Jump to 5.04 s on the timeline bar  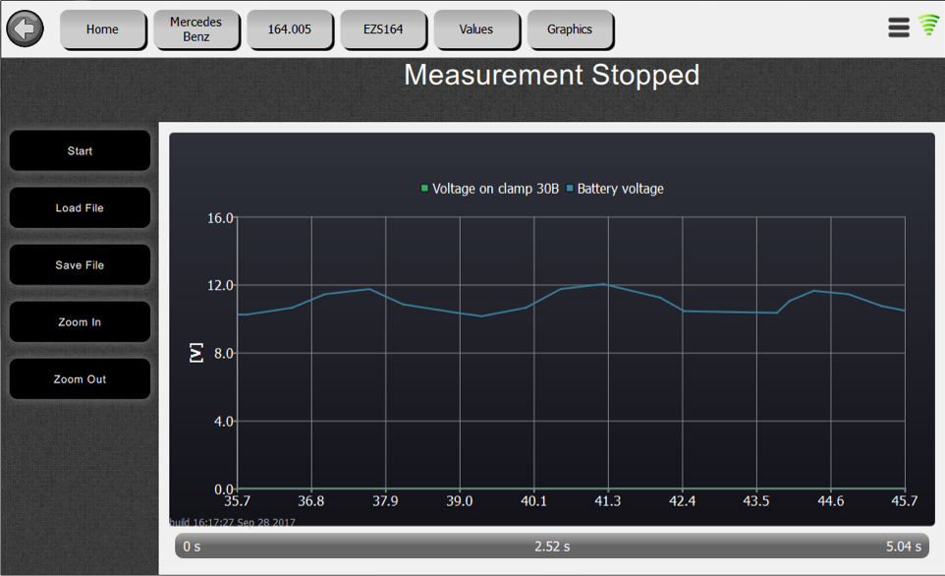904,547
